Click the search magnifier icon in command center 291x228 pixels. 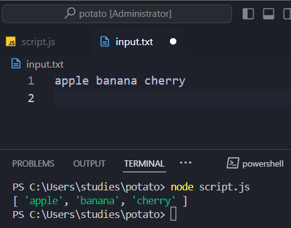point(70,13)
